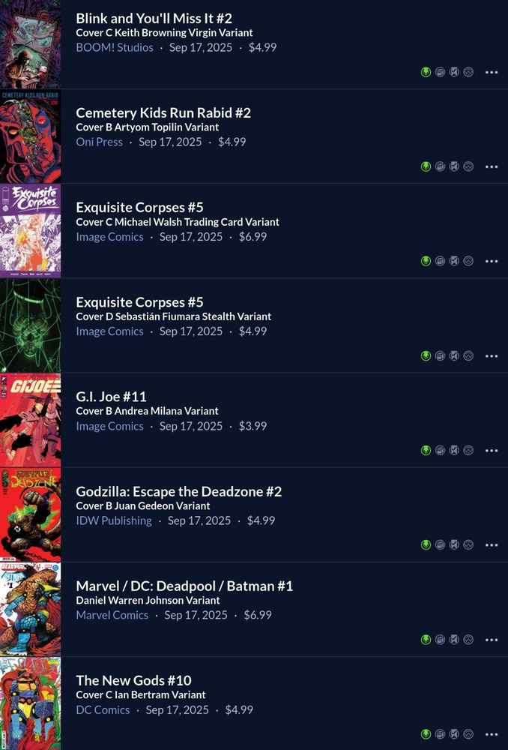Mark Exquisite Corpses #5 Cover C as read

pyautogui.click(x=455, y=261)
